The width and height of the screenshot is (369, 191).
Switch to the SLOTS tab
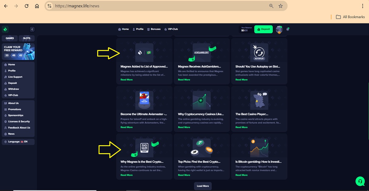point(27,38)
